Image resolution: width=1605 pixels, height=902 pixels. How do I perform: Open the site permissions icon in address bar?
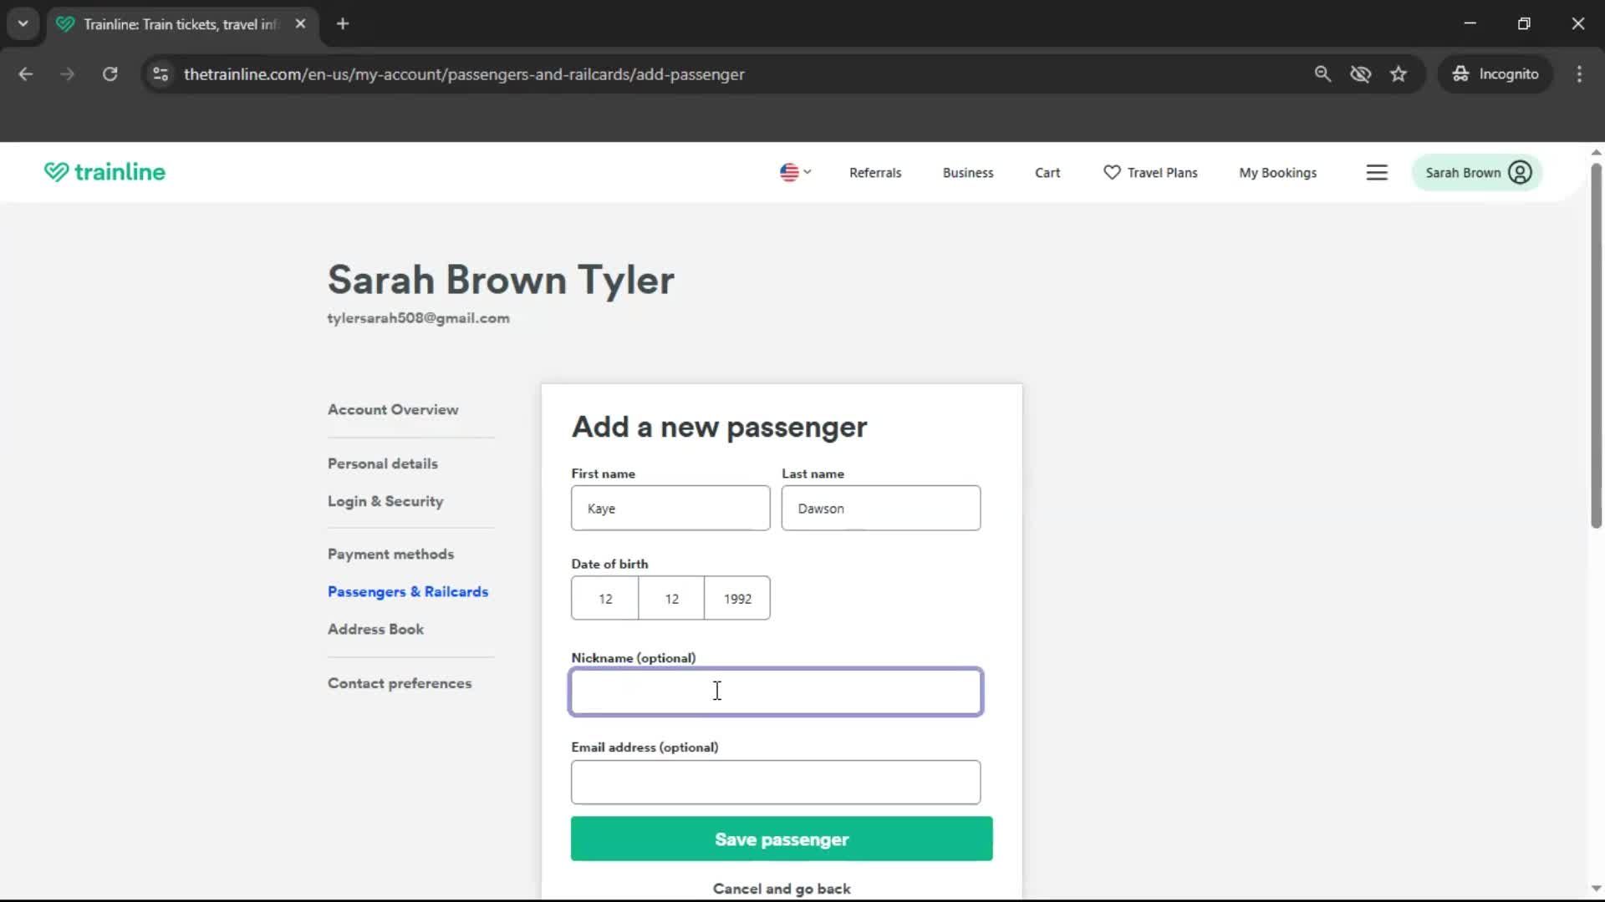[x=160, y=73]
